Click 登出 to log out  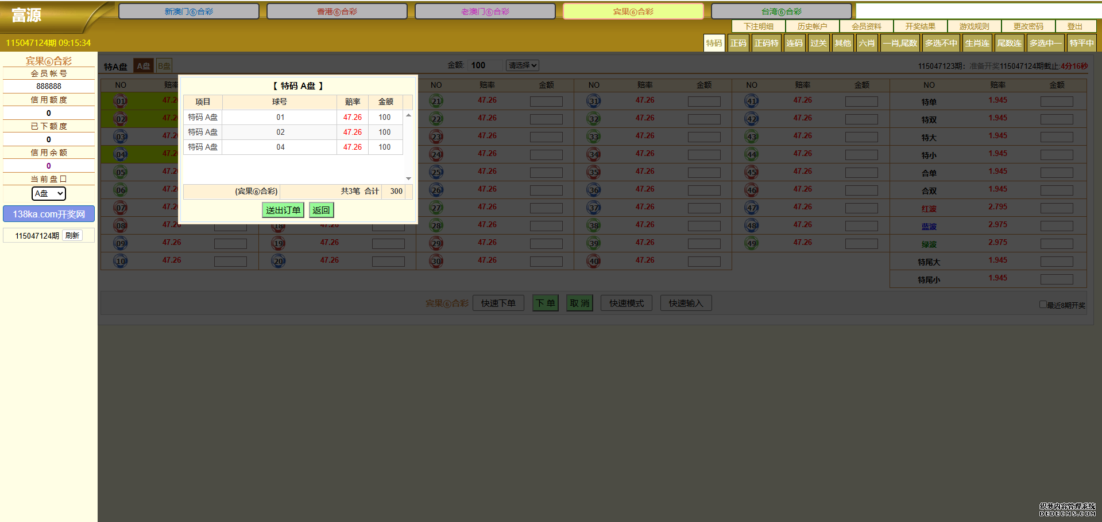[x=1075, y=26]
